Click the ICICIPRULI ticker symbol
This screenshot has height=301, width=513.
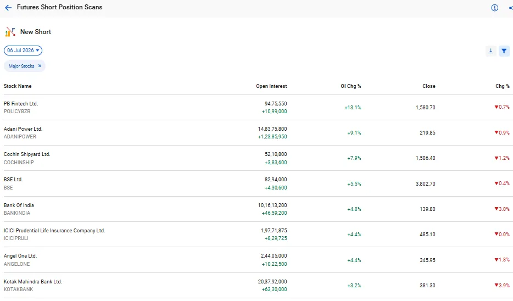[x=16, y=238]
